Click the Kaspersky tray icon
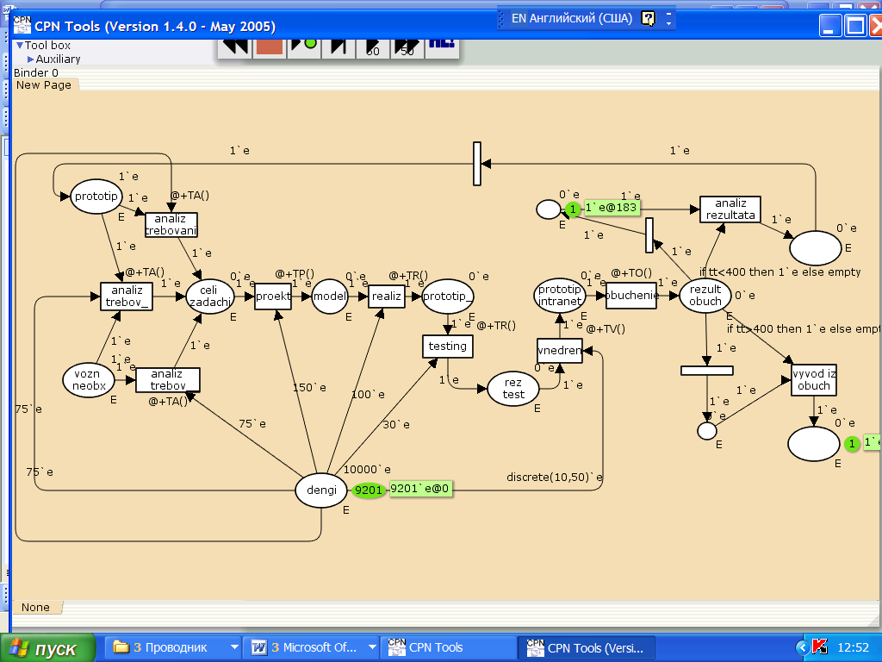The image size is (882, 662). coord(819,647)
